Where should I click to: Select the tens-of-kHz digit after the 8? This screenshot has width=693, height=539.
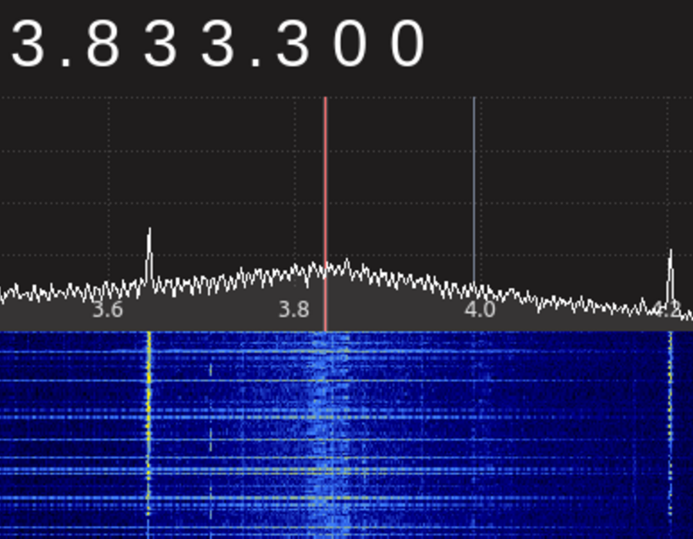click(160, 44)
